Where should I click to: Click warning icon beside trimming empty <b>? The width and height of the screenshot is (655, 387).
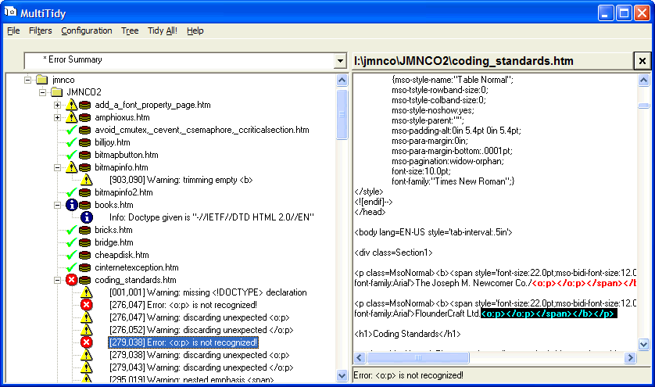[x=87, y=180]
